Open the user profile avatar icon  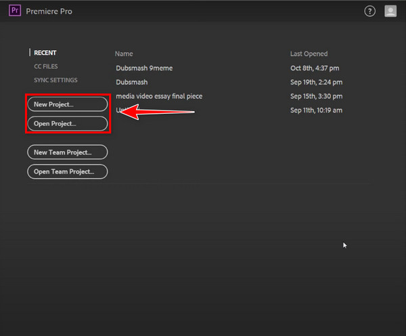pyautogui.click(x=390, y=11)
